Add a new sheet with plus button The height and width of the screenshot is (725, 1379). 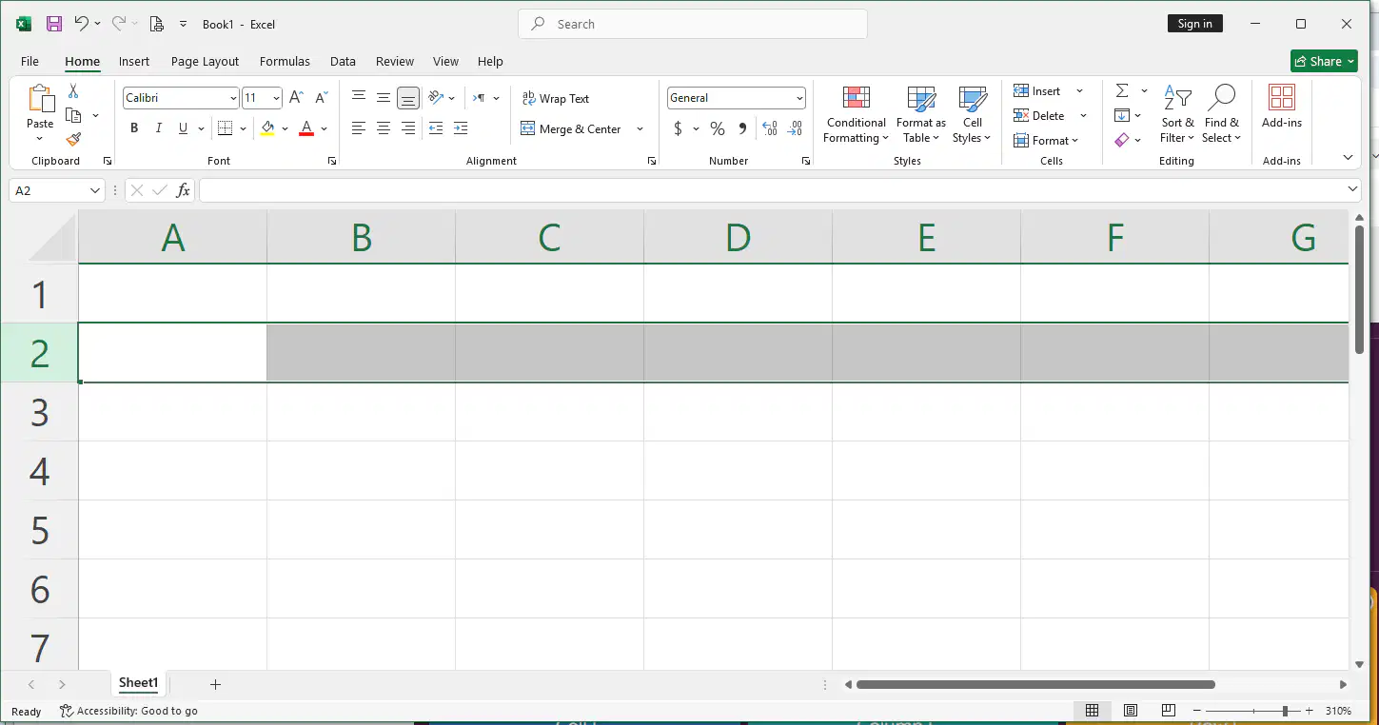coord(215,684)
